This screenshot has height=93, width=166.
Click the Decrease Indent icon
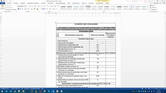(51, 6)
